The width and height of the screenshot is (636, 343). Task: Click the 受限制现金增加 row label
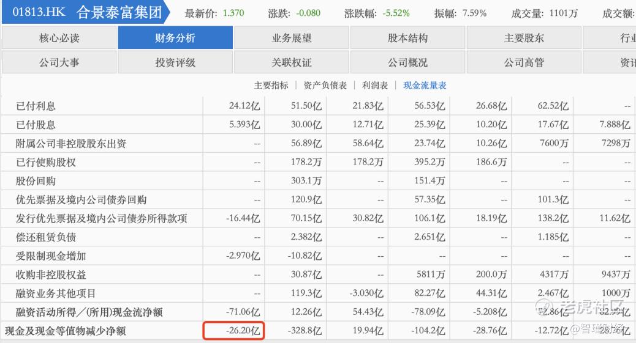pos(51,256)
